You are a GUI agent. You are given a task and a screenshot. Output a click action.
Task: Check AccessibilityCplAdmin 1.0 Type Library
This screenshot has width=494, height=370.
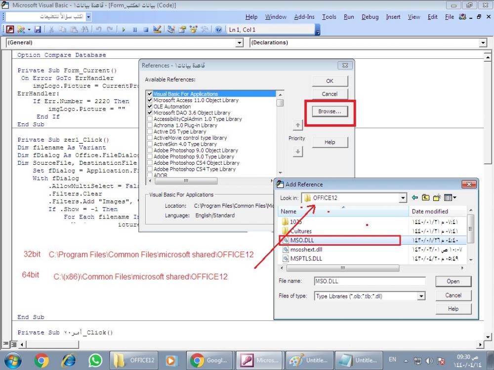(x=150, y=119)
